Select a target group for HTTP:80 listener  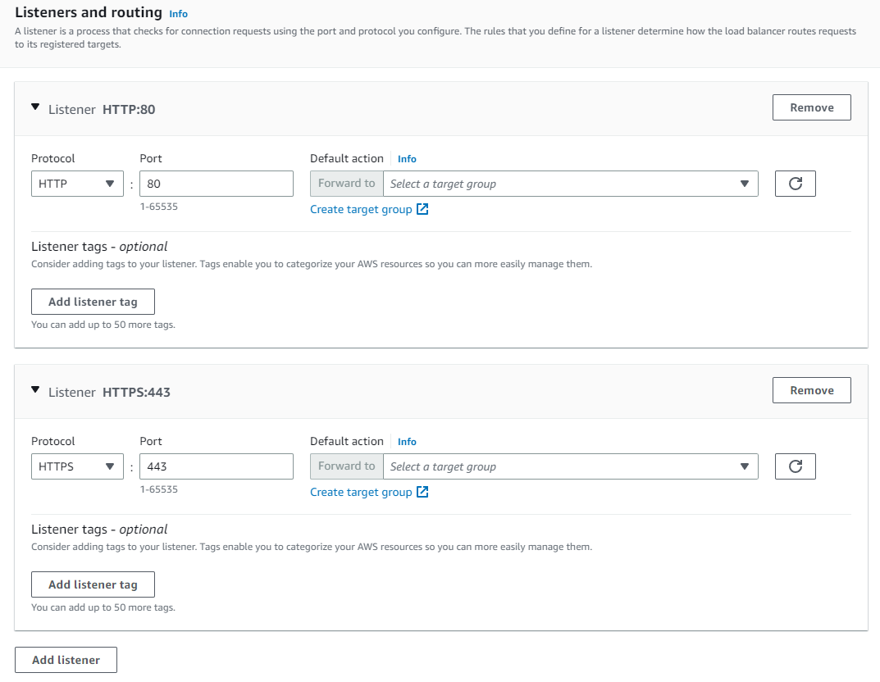[570, 184]
